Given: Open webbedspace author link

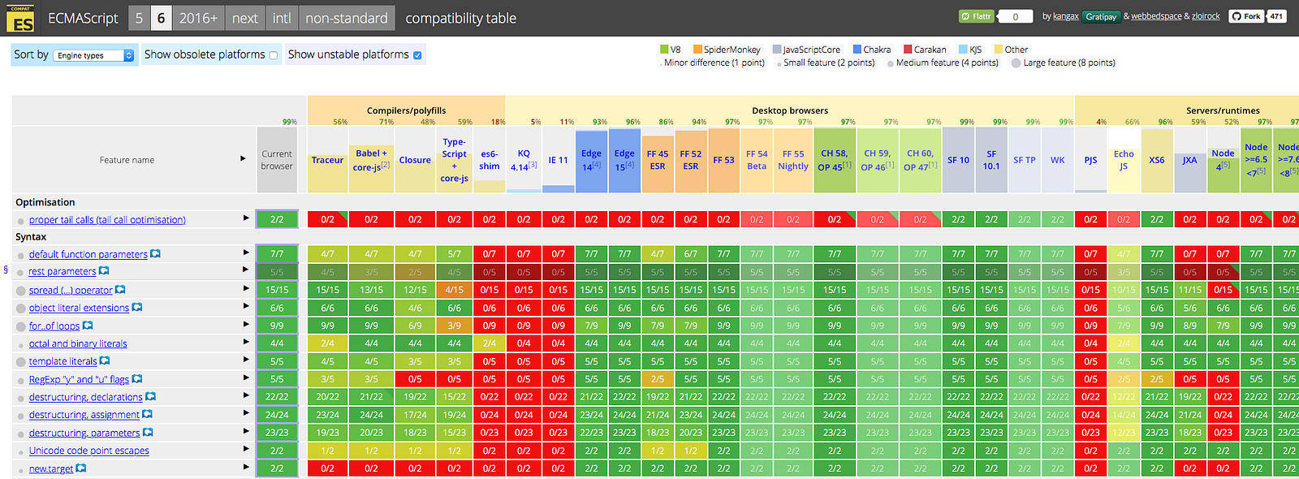Looking at the screenshot, I should point(1156,16).
